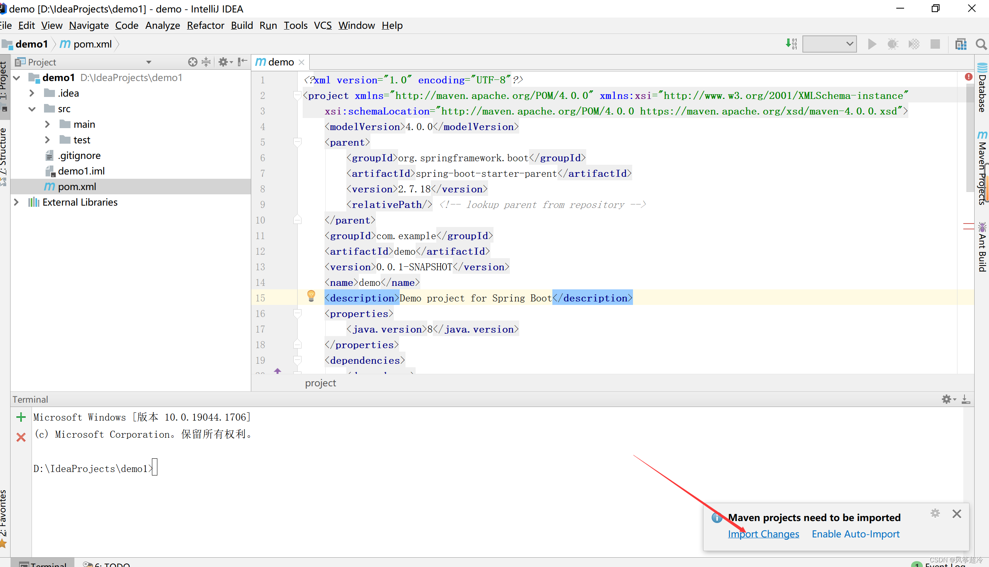Click Enable Auto-Import link

(855, 534)
